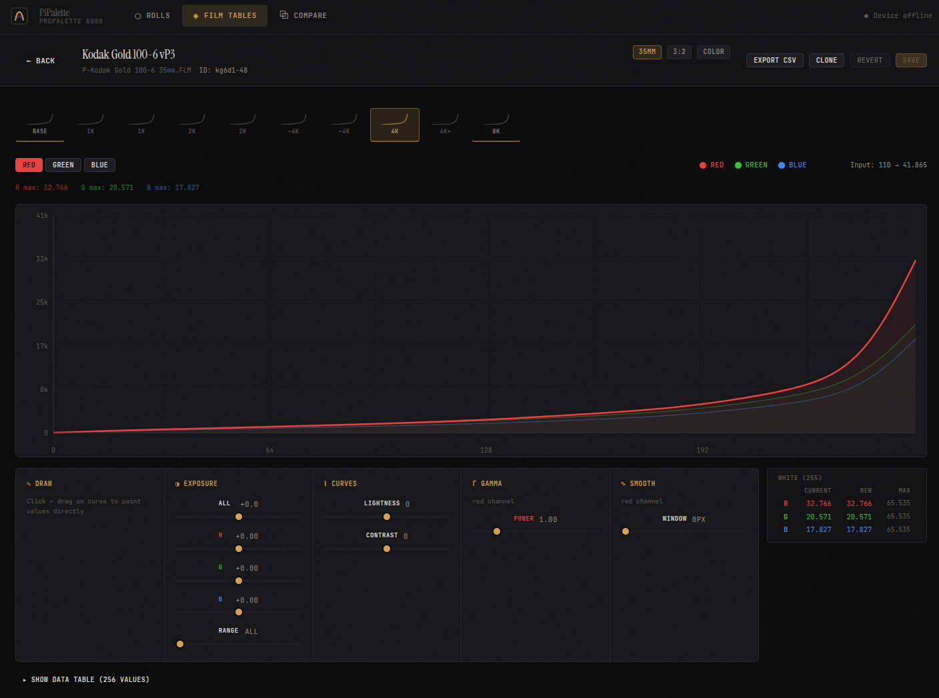Click the Smooth wave icon
This screenshot has width=939, height=698.
tap(623, 484)
